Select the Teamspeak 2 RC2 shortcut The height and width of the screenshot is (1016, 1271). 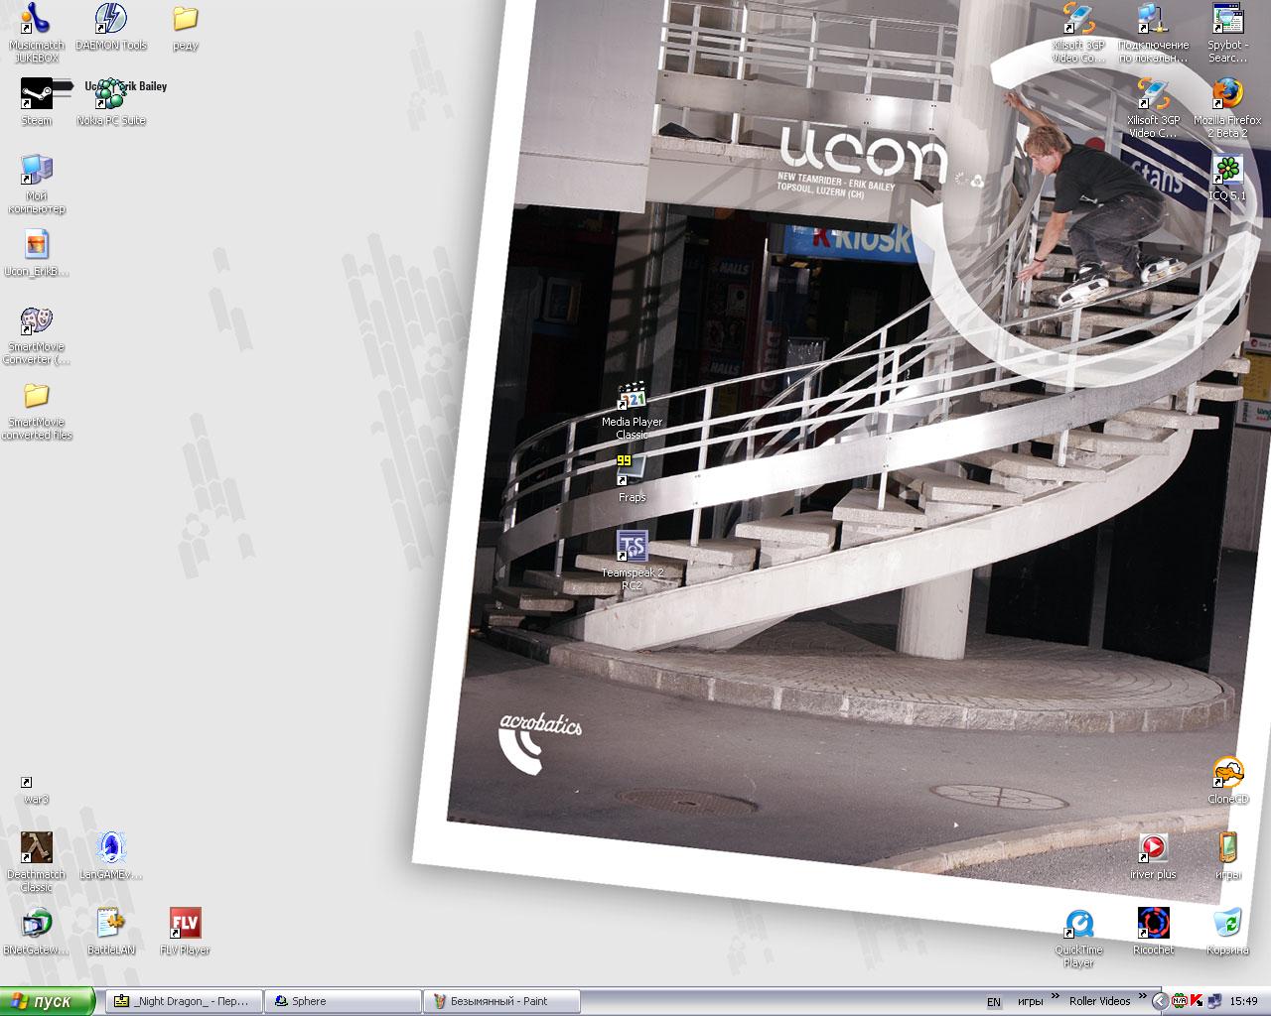click(x=632, y=548)
